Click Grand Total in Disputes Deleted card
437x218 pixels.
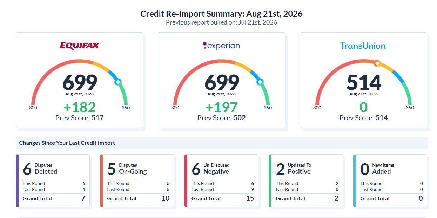[x=37, y=198]
